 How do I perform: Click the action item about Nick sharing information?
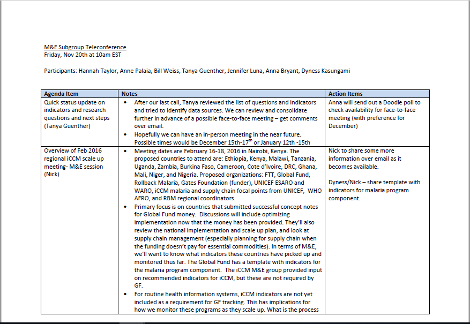[x=375, y=159]
